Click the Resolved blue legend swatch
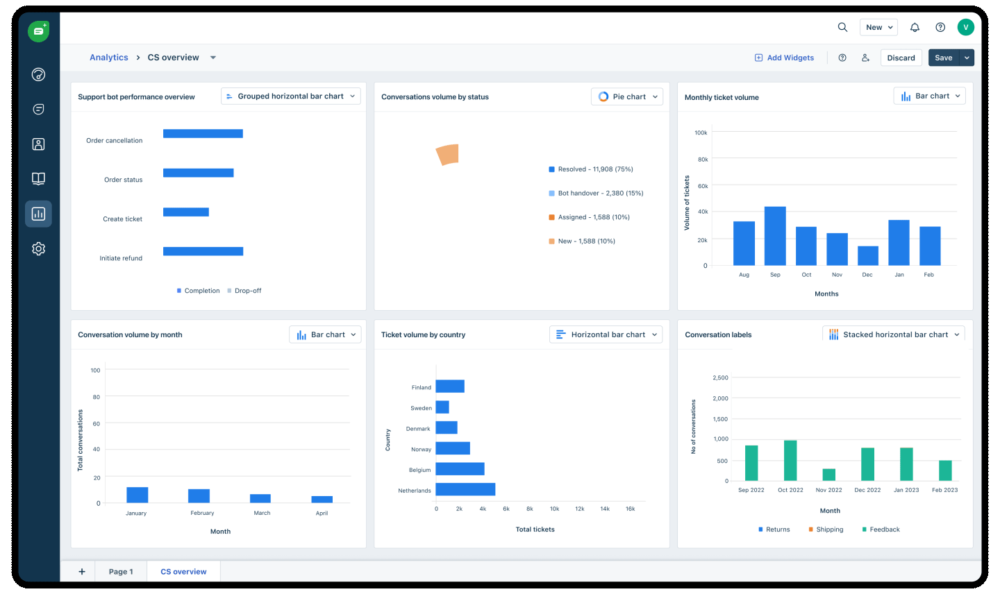 click(552, 169)
